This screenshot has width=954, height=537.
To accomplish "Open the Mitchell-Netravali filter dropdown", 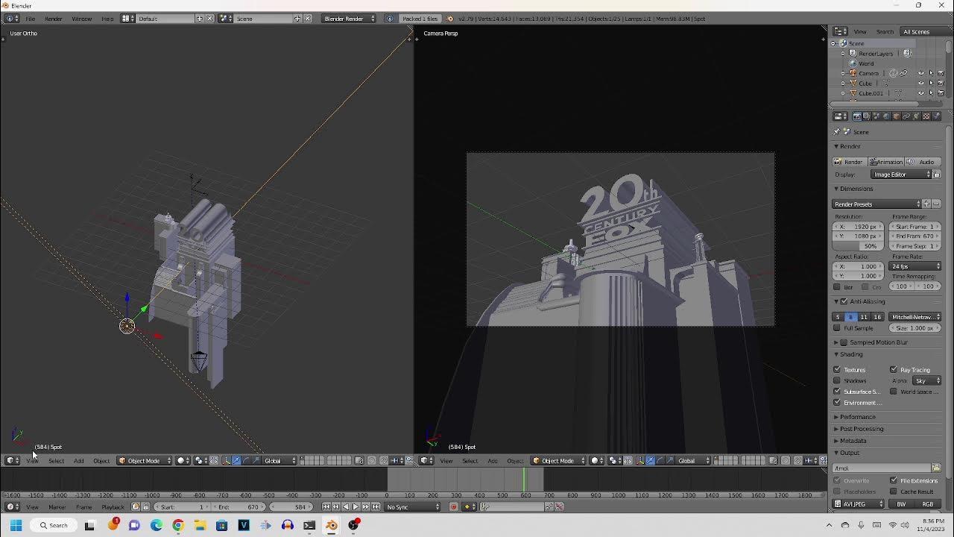I will [x=915, y=317].
